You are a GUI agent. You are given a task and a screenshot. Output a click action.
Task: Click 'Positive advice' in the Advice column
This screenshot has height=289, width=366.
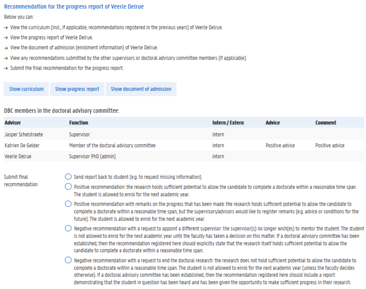click(280, 146)
